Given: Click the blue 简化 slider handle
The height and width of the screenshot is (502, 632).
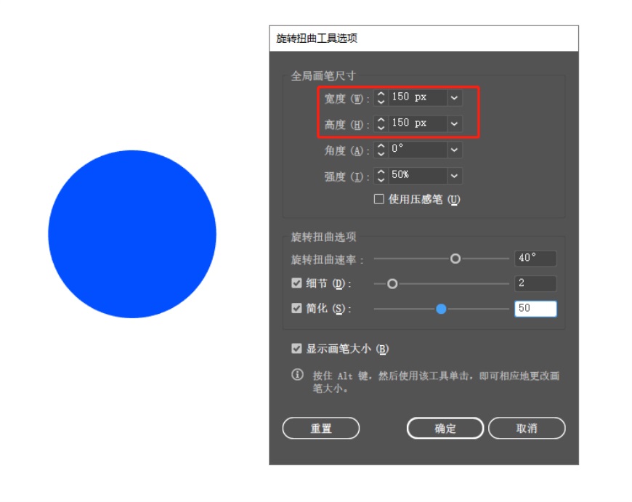Looking at the screenshot, I should pyautogui.click(x=441, y=309).
